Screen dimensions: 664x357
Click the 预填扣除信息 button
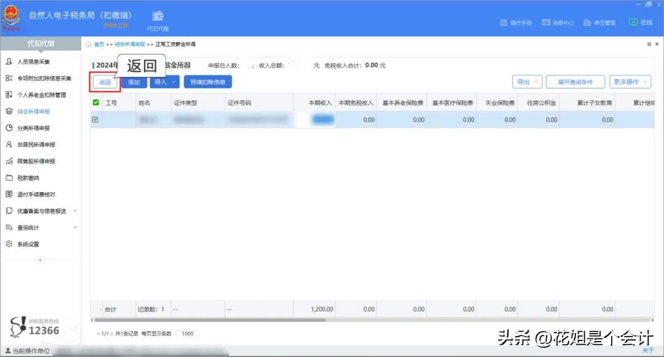208,81
